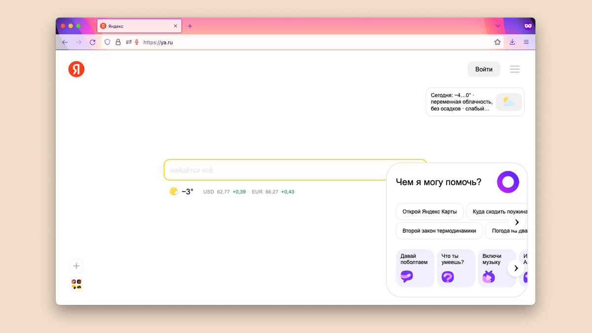This screenshot has width=592, height=333.
Task: Click the red Yandex logo
Action: tap(76, 69)
